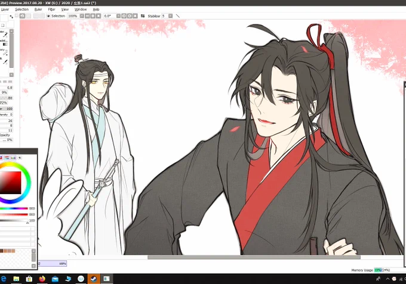
Task: Toggle the Selection visibility eye icon
Action: 48,16
